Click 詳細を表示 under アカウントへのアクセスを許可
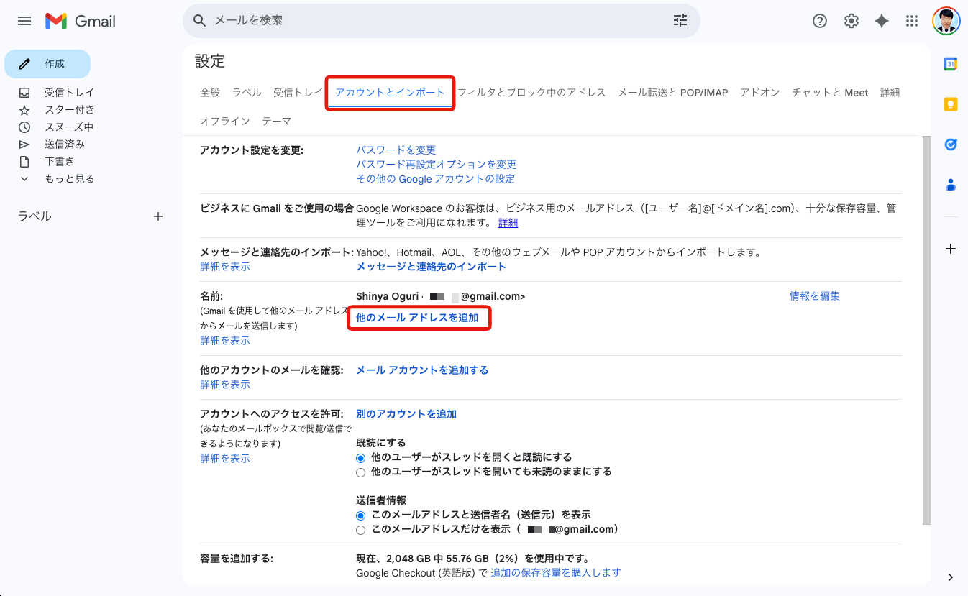Screen dimensions: 968x596 (225, 459)
